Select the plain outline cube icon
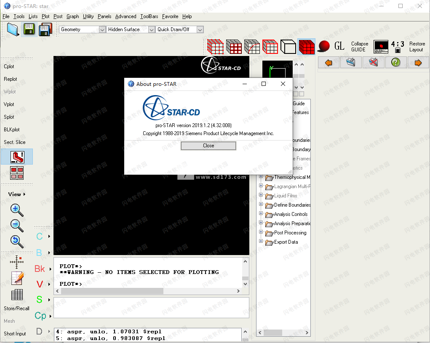The width and height of the screenshot is (430, 343). tap(288, 47)
